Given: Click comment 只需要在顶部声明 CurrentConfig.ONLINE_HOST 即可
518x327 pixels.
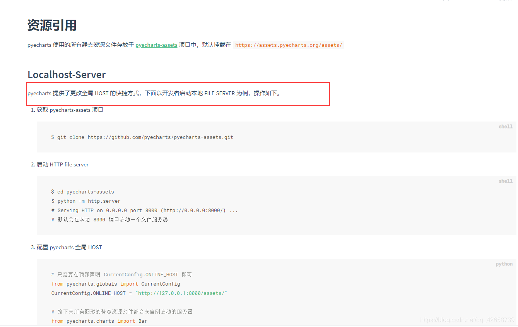Looking at the screenshot, I should click(121, 275).
